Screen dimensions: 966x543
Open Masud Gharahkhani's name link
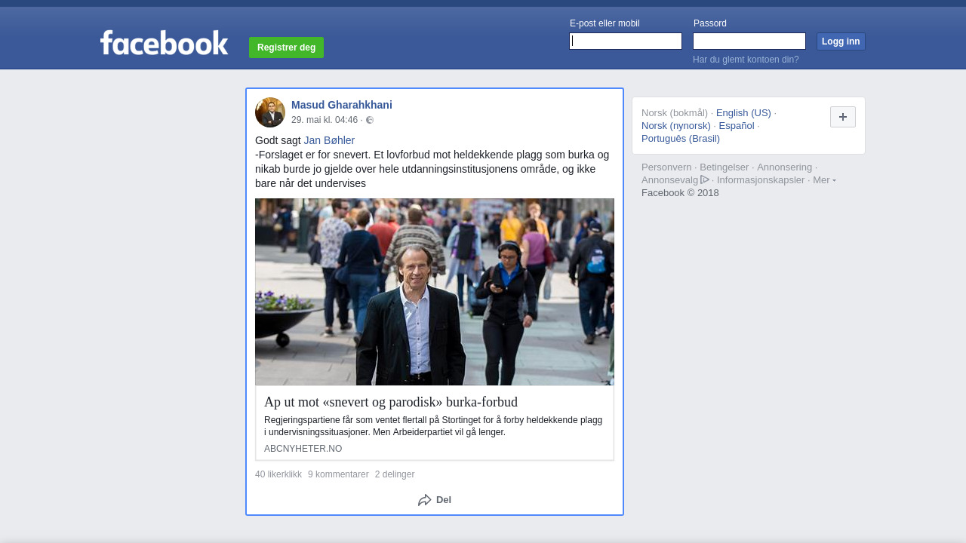[342, 105]
